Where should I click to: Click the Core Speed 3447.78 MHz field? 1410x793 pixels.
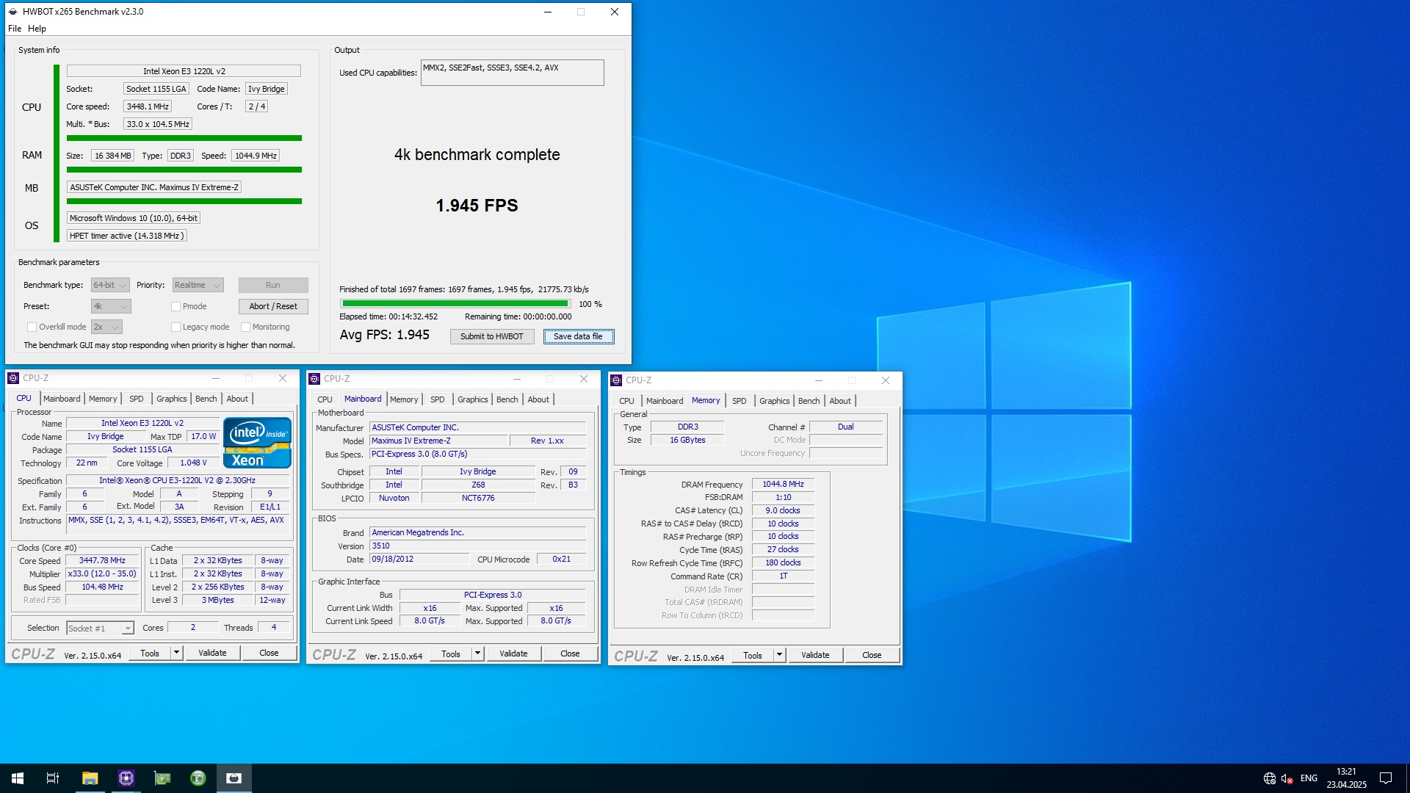[103, 560]
